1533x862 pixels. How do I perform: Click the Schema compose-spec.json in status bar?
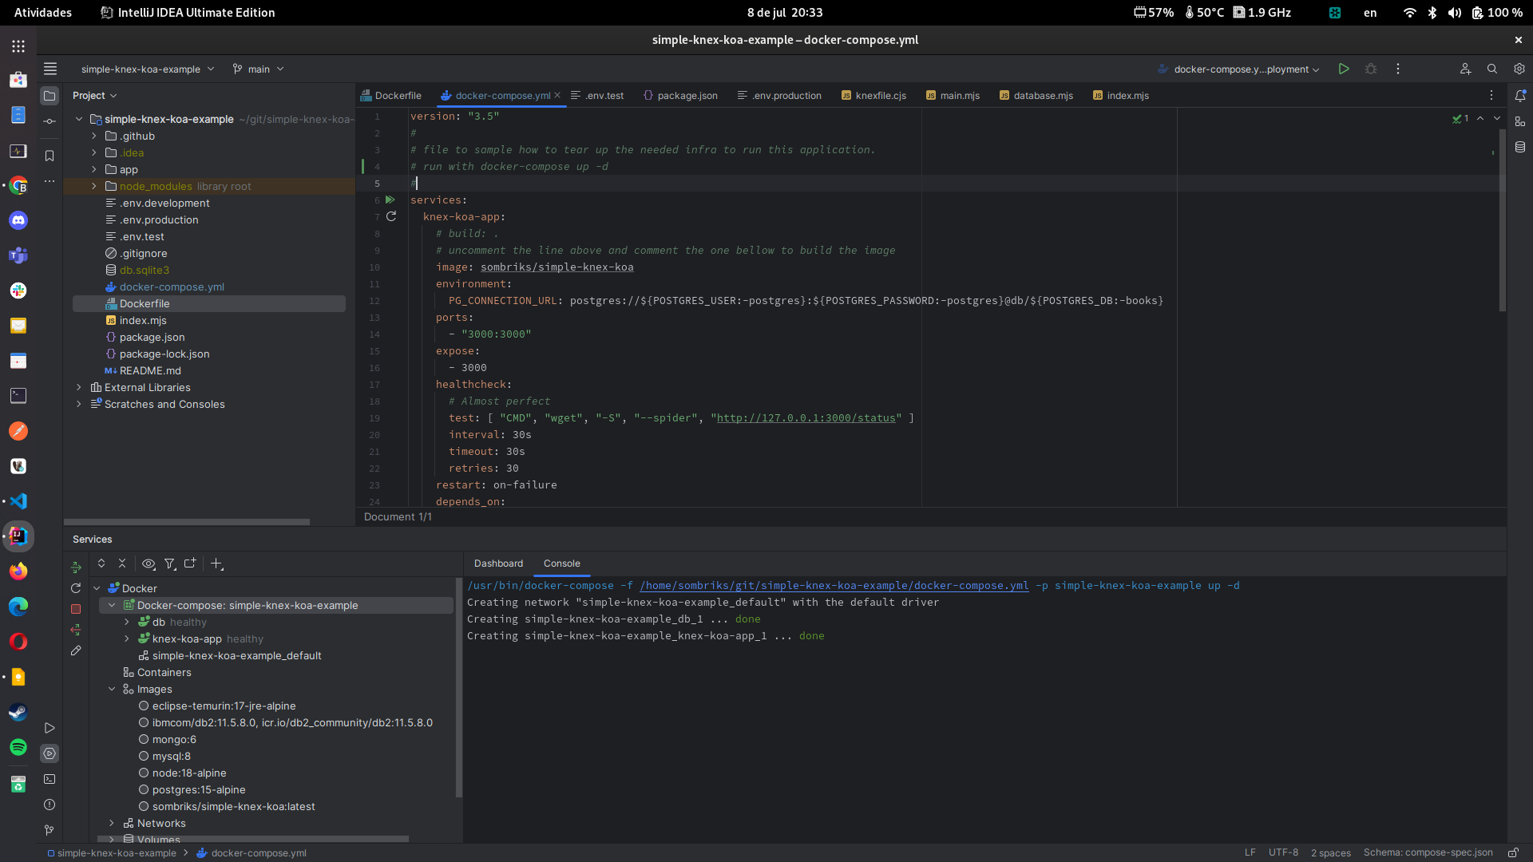(1428, 852)
